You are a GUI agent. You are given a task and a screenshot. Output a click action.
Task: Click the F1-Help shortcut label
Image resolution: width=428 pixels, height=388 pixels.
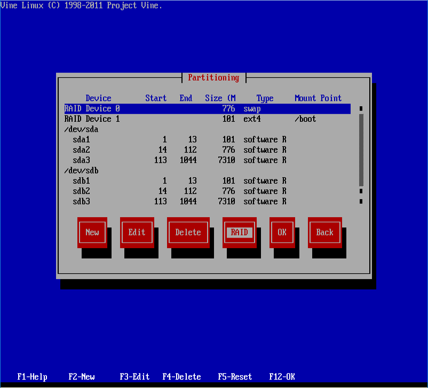point(32,377)
